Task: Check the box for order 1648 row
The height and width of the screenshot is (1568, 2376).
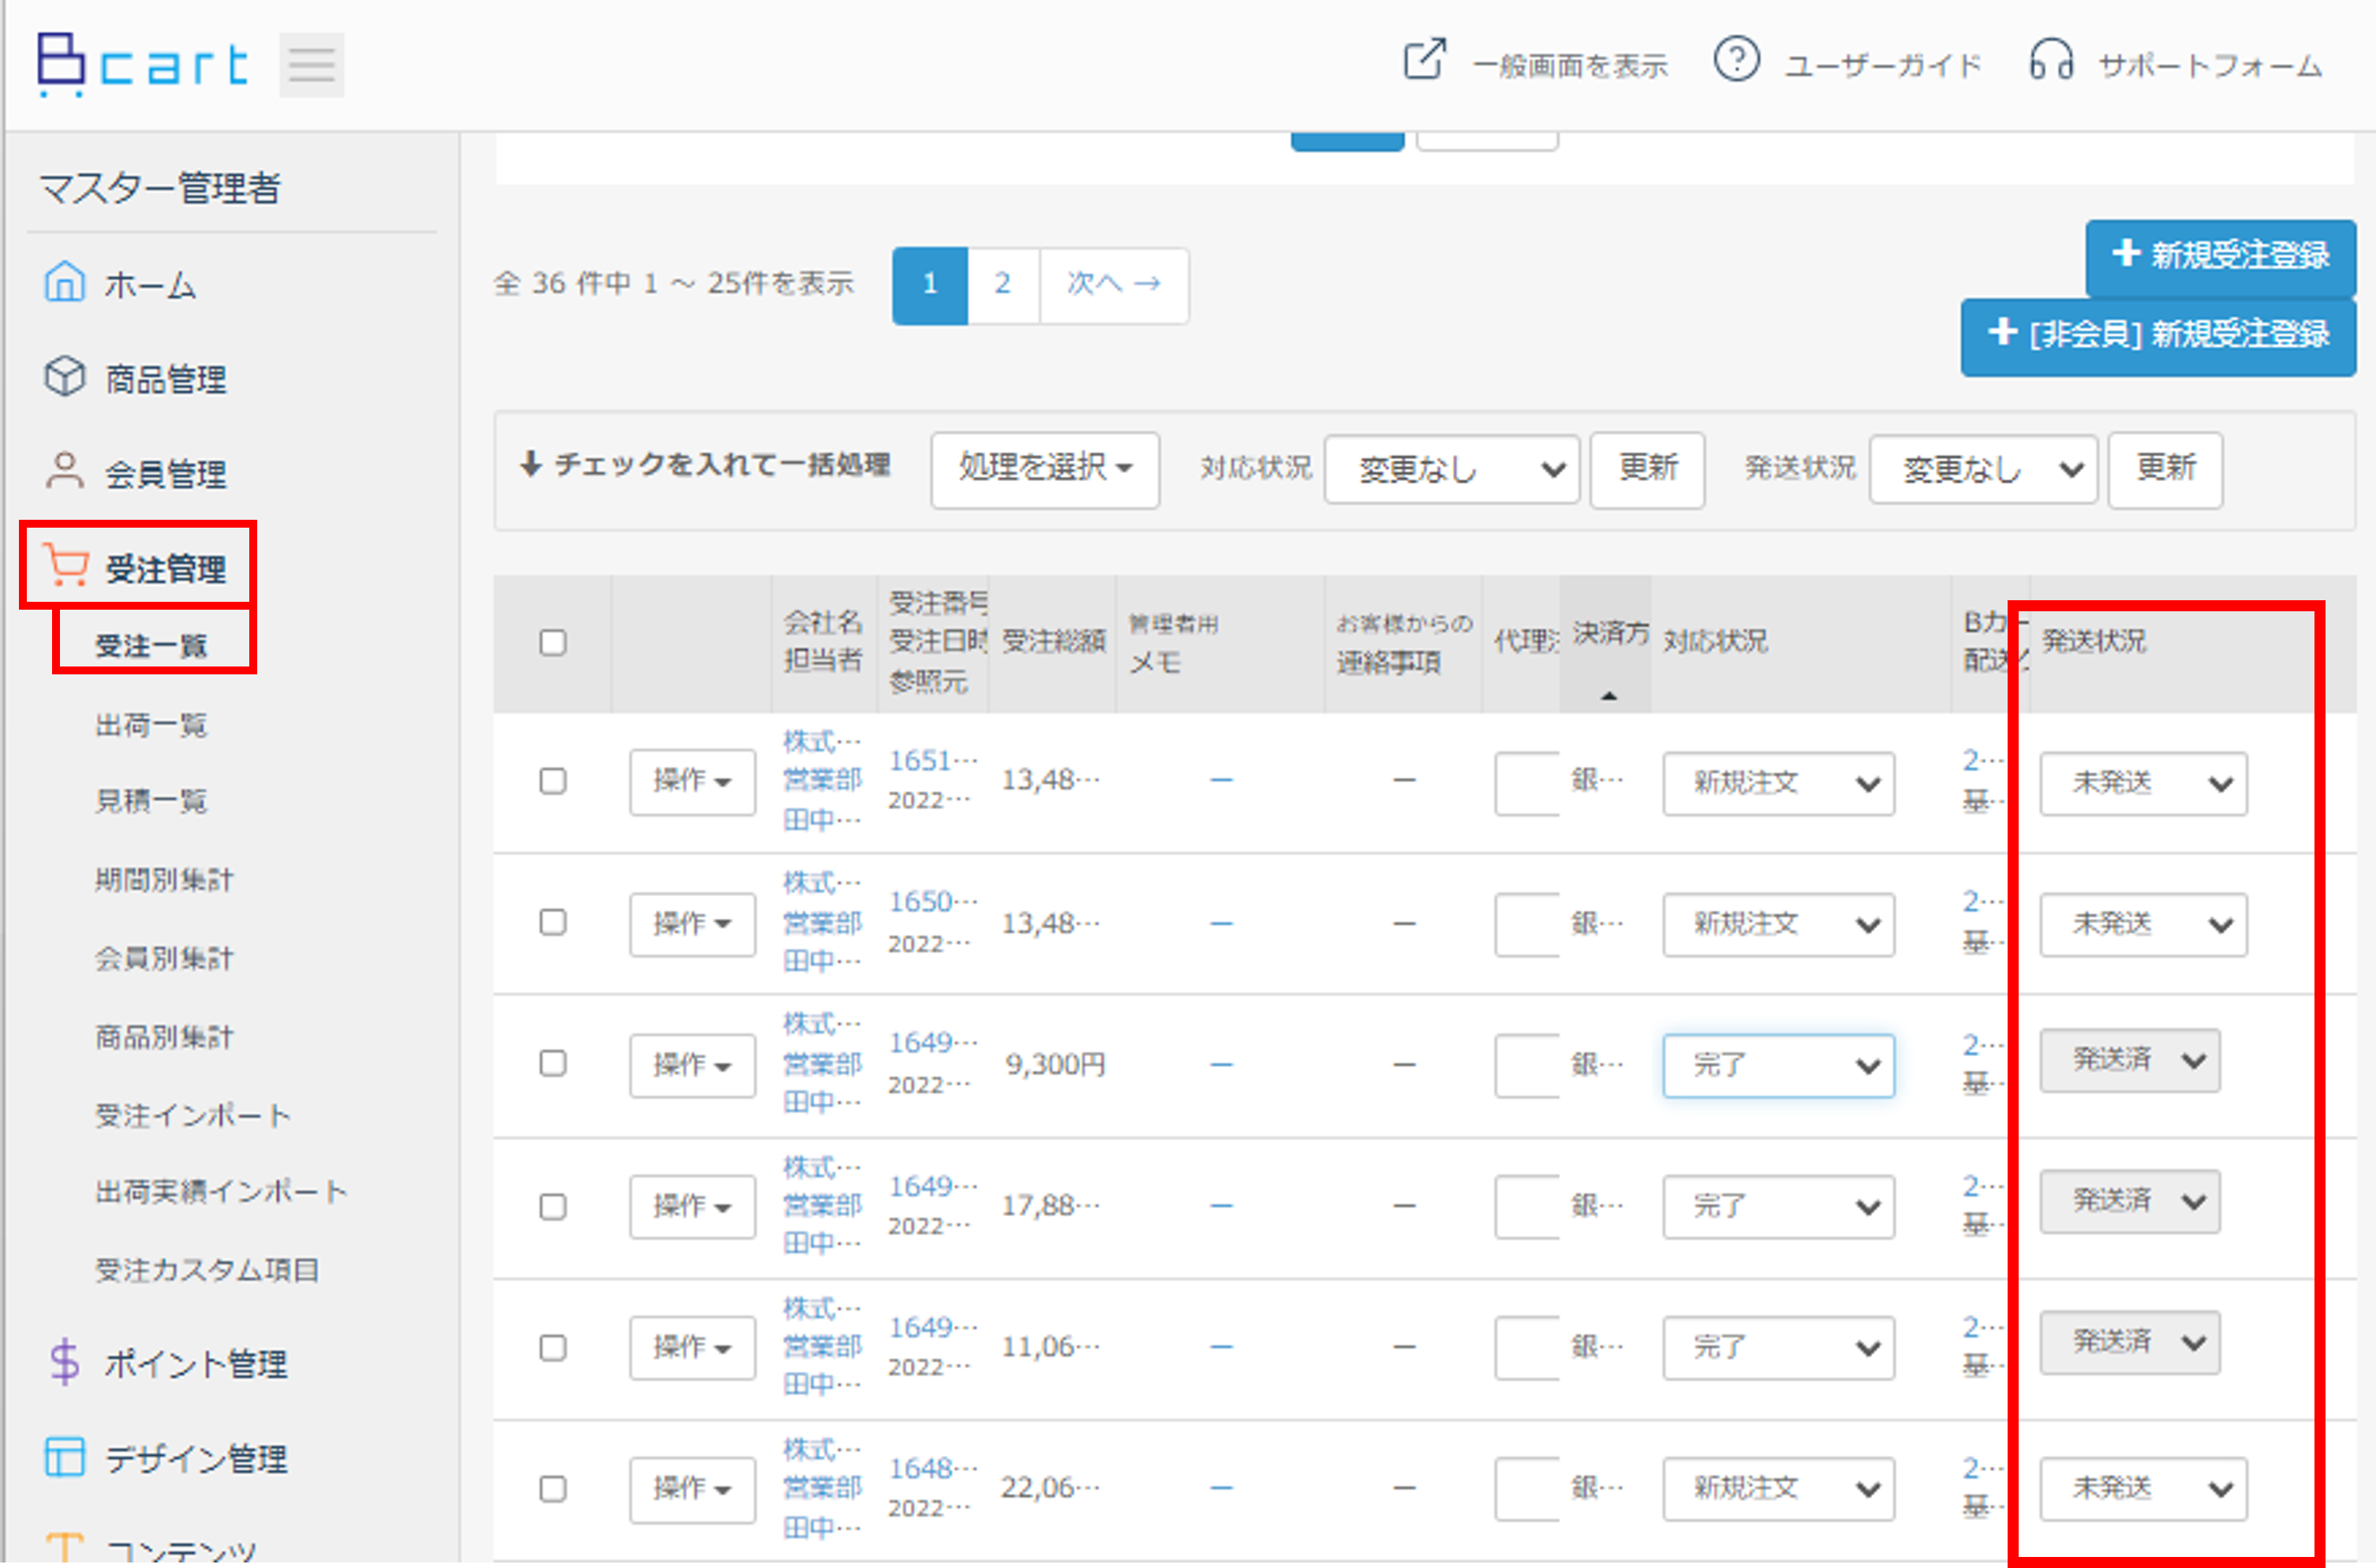Action: (553, 1489)
